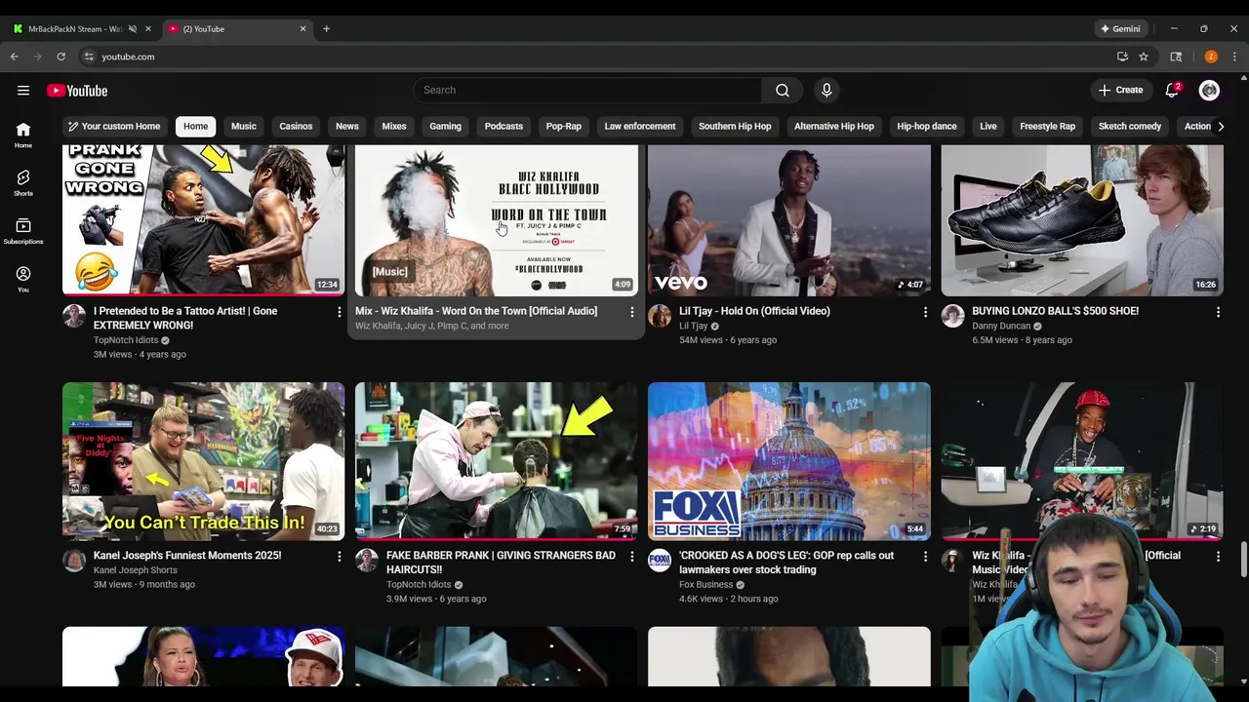
Task: Open notifications bell
Action: click(x=1172, y=91)
